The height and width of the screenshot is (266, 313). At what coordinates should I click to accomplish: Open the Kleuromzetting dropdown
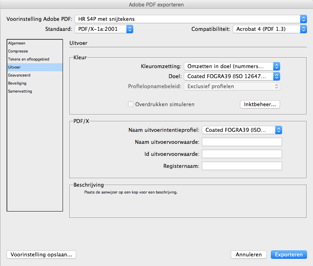[x=232, y=66]
